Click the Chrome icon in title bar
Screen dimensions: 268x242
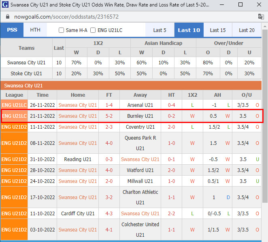click(x=5, y=5)
